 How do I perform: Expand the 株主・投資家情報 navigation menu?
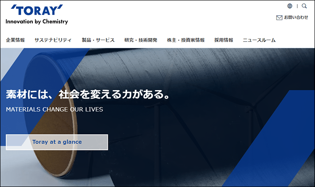[x=185, y=40]
